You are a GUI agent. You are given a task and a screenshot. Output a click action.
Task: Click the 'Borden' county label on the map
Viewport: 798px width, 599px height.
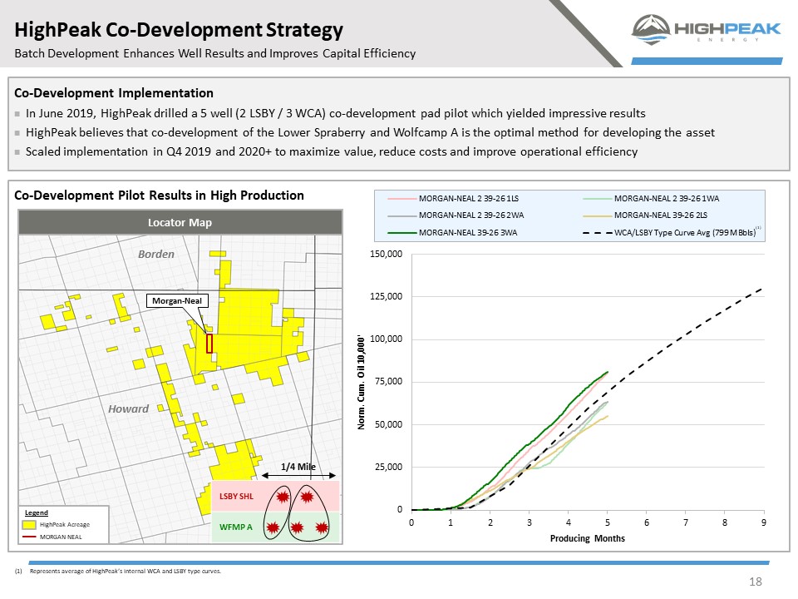[156, 255]
